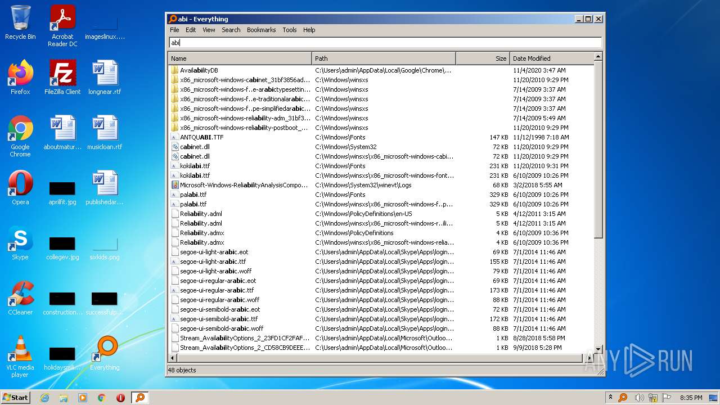Sort results by Date Modified column
The width and height of the screenshot is (720, 405).
(552, 58)
